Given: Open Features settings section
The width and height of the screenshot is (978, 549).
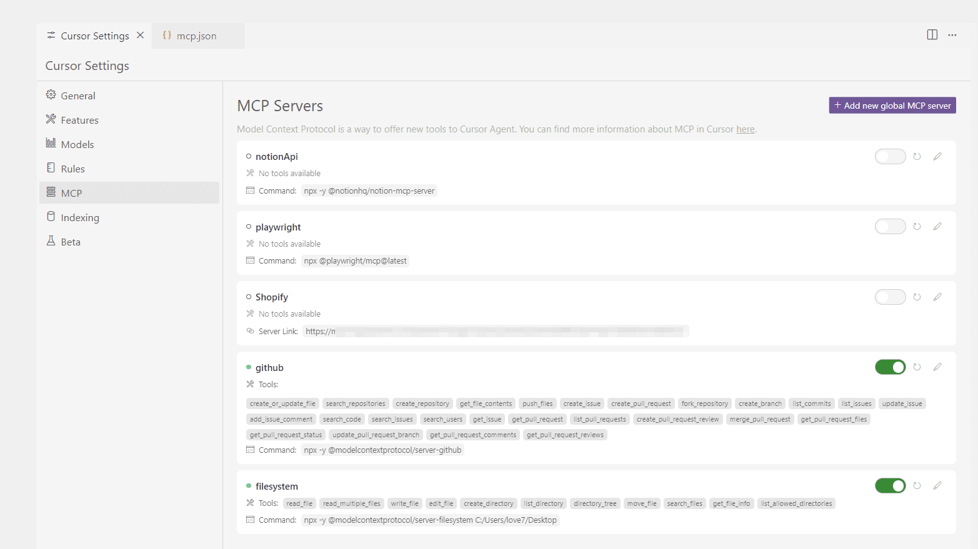Looking at the screenshot, I should tap(129, 120).
